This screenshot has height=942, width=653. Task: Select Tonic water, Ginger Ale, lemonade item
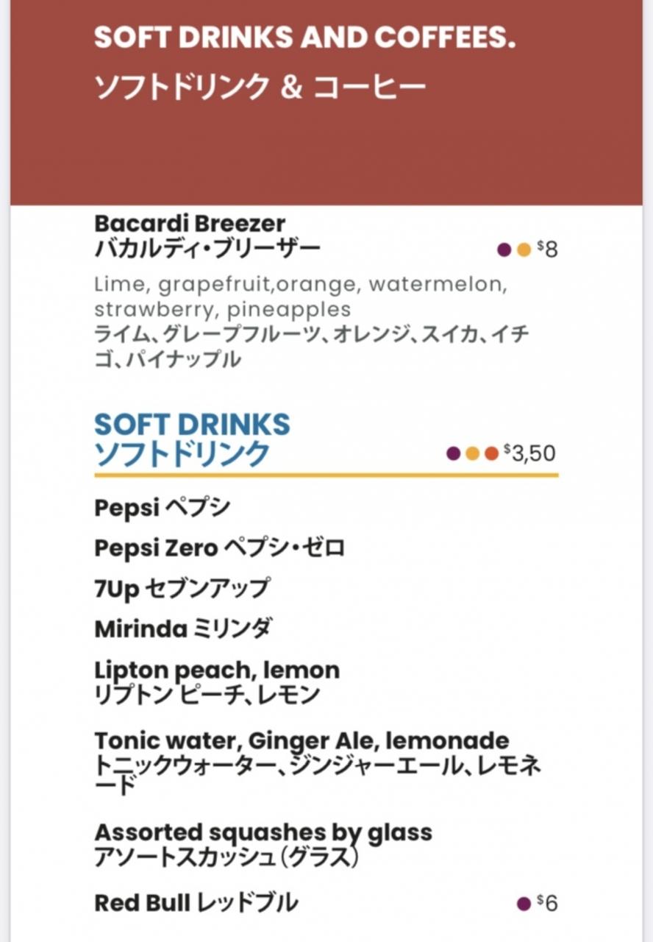tap(318, 763)
